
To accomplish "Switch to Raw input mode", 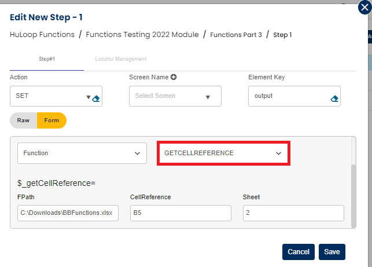I will pyautogui.click(x=24, y=120).
